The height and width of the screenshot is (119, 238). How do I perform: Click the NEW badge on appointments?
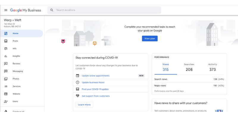click(141, 76)
